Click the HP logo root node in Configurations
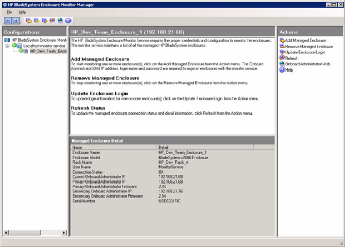345x247 pixels. [x=7, y=40]
